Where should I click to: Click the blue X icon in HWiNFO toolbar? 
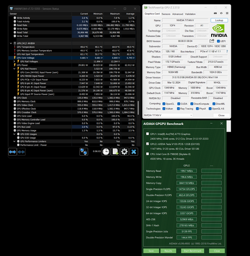click(x=134, y=152)
